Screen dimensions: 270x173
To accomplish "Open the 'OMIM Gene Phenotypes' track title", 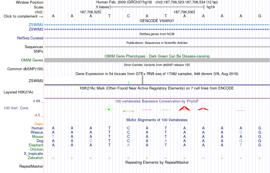I will pyautogui.click(x=157, y=56).
